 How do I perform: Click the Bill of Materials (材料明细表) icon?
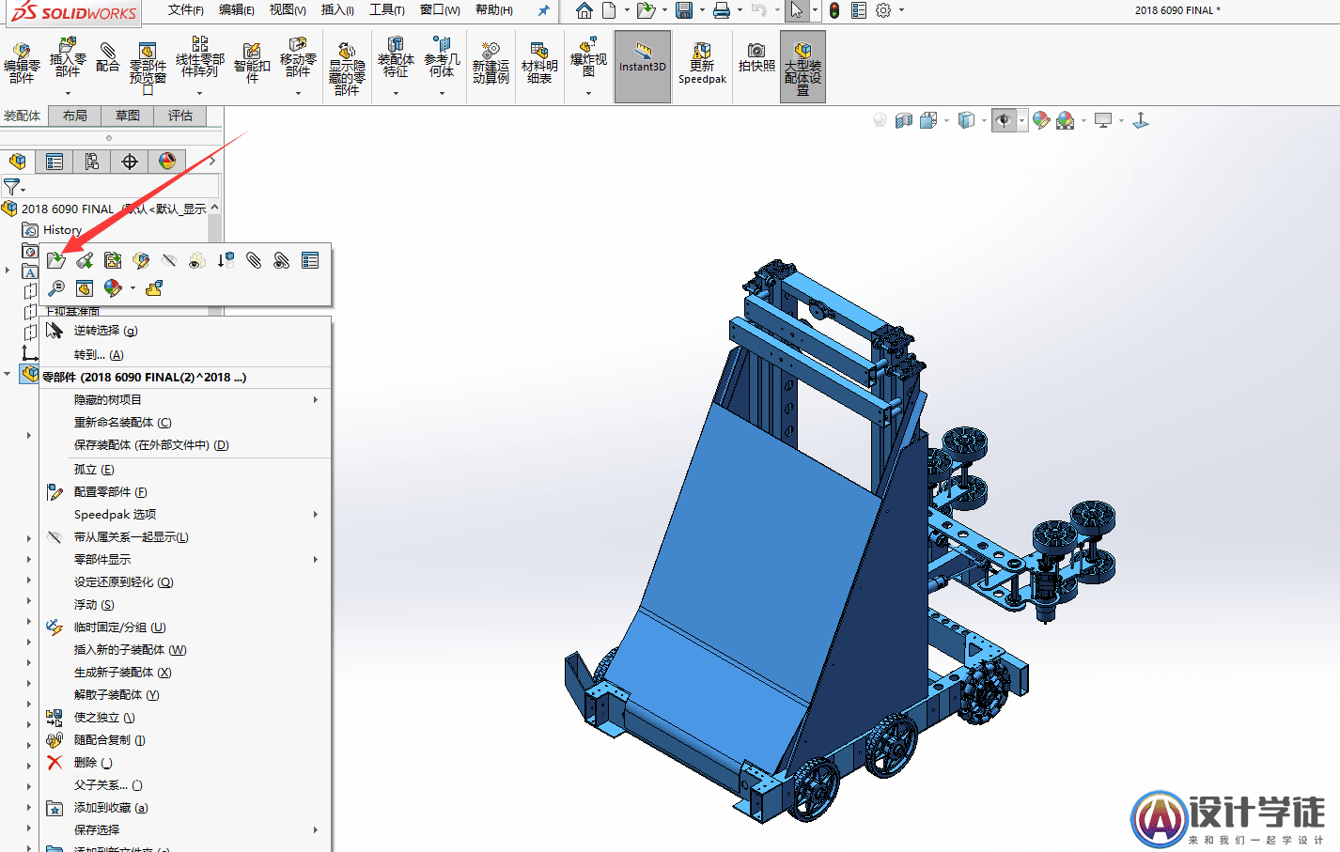[x=539, y=61]
